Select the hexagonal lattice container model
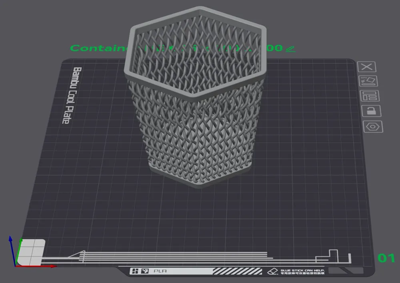The height and width of the screenshot is (283, 400). (x=196, y=107)
